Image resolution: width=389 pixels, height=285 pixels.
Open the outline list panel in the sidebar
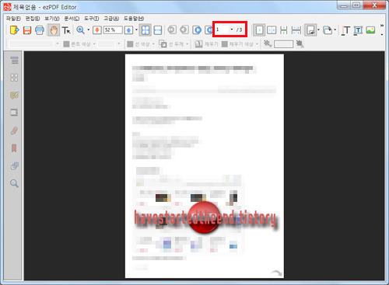[x=14, y=60]
